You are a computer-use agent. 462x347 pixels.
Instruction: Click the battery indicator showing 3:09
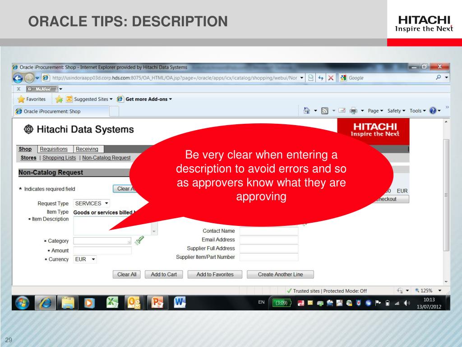[x=281, y=303]
